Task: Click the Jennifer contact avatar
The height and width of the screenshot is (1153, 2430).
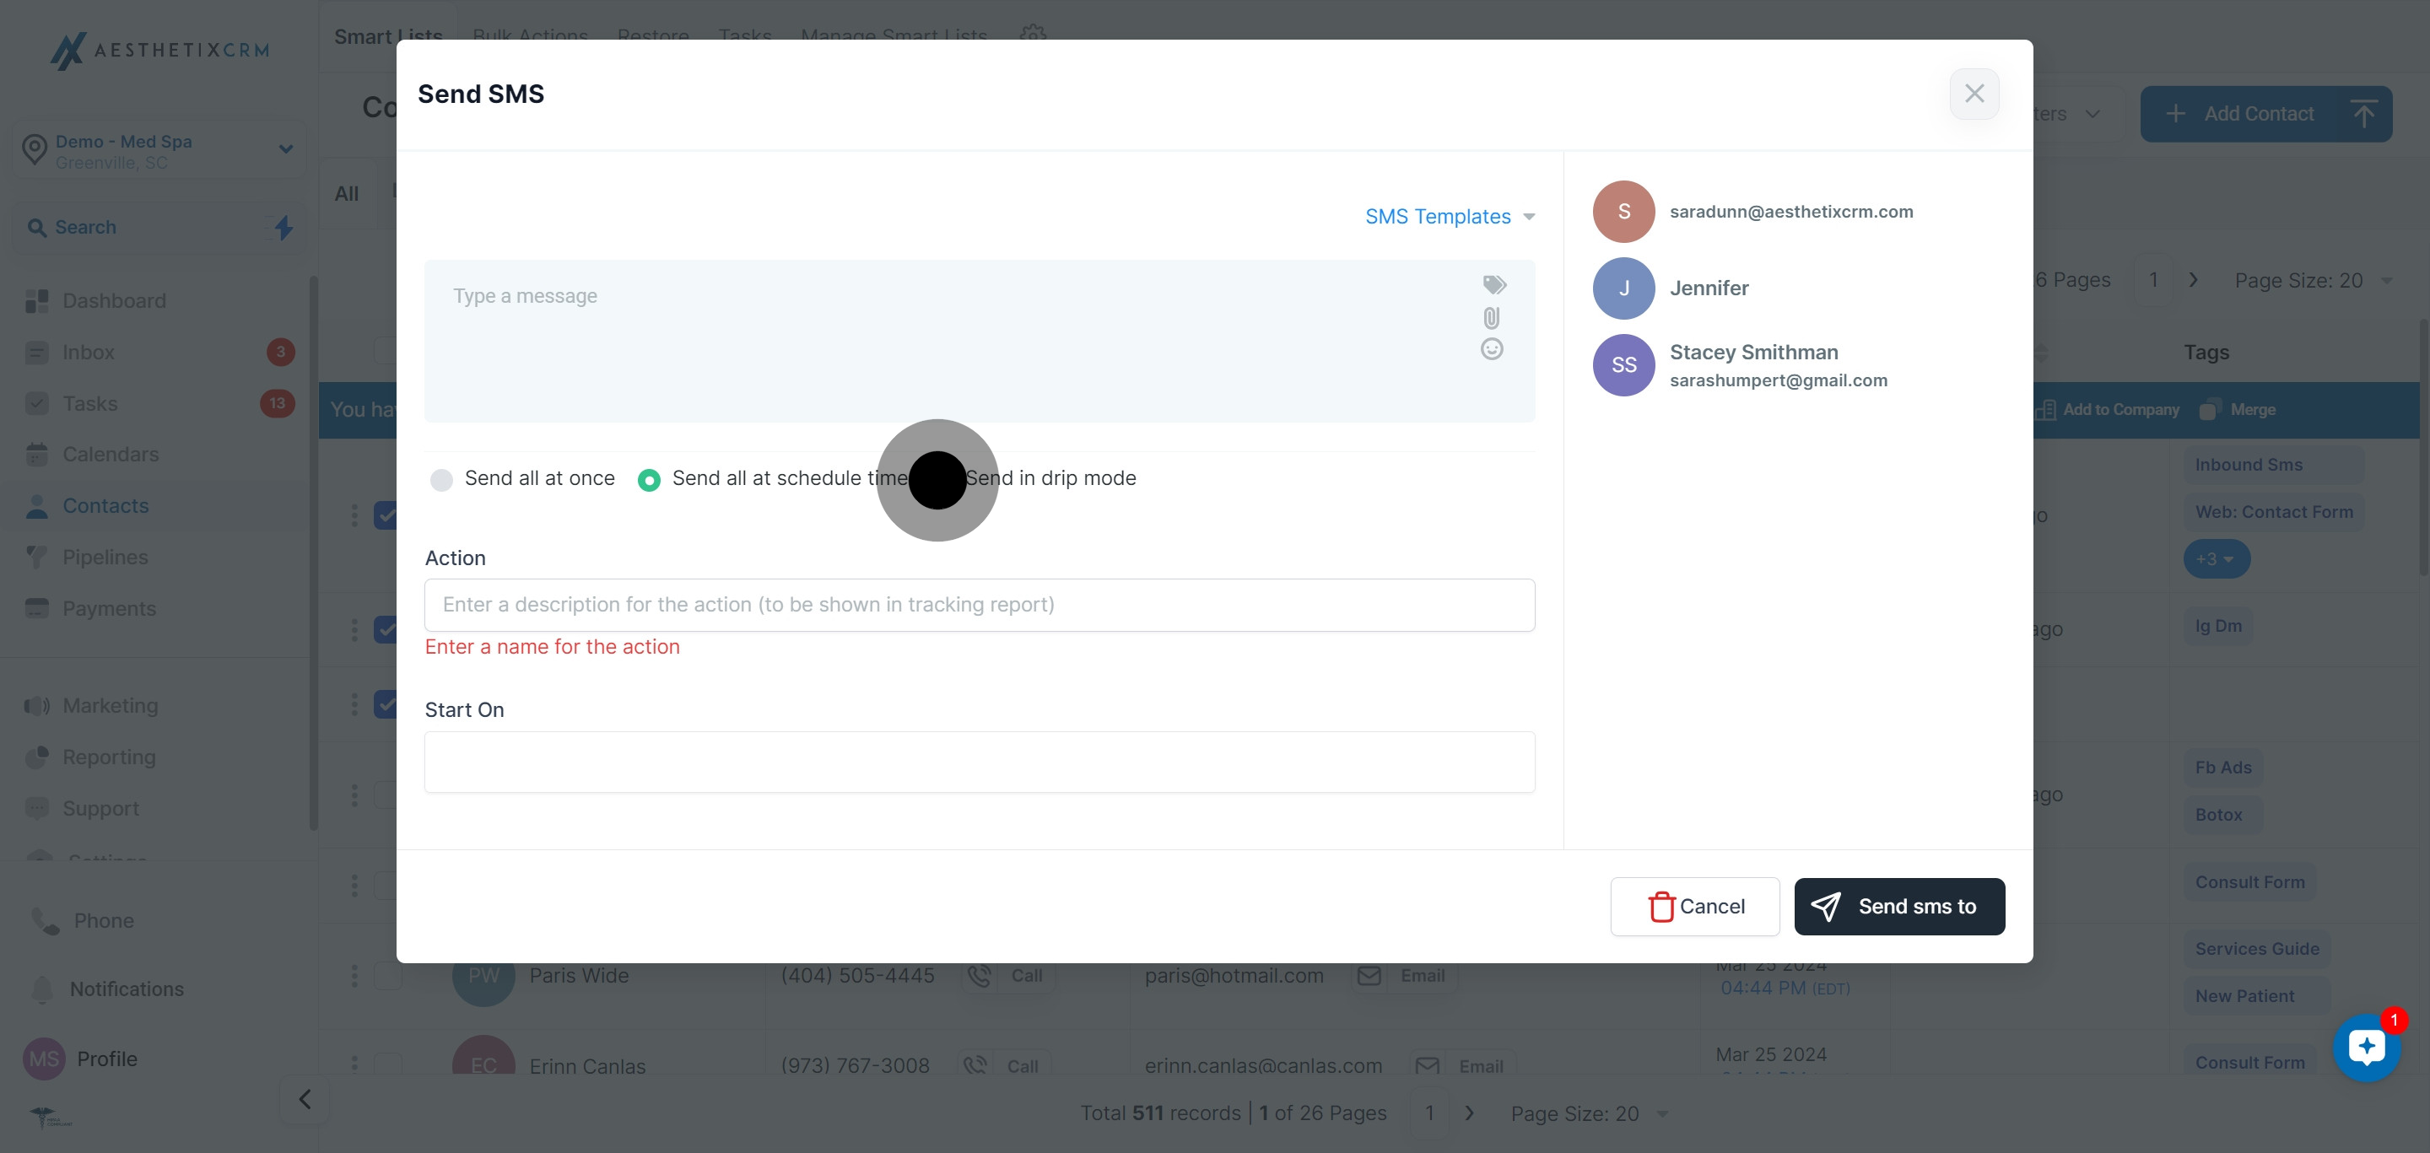Action: [1623, 288]
